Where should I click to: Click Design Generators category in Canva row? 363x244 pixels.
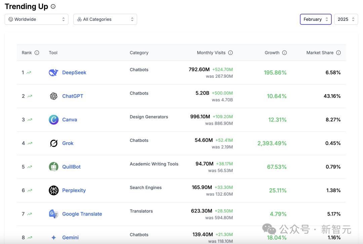click(149, 117)
